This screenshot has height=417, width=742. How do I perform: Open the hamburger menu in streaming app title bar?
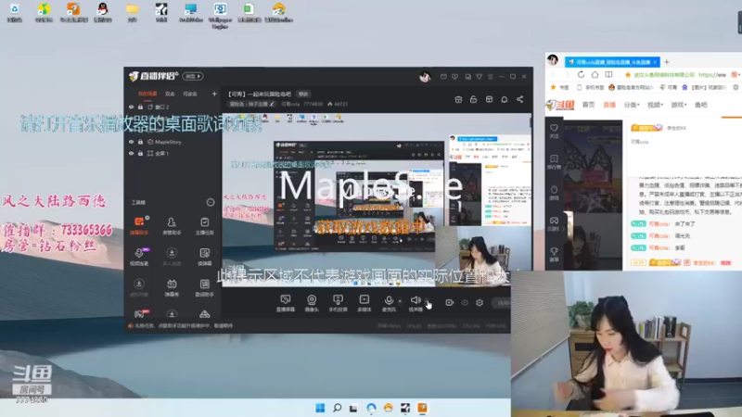pyautogui.click(x=491, y=77)
